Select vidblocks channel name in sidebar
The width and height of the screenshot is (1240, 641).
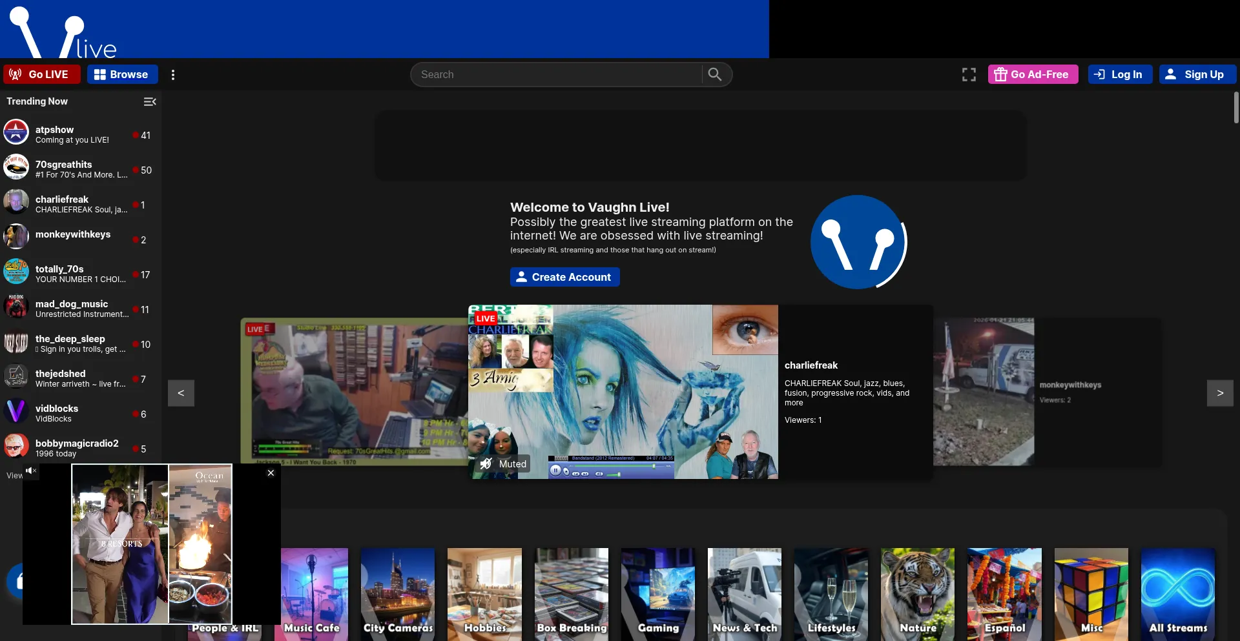[x=57, y=409]
